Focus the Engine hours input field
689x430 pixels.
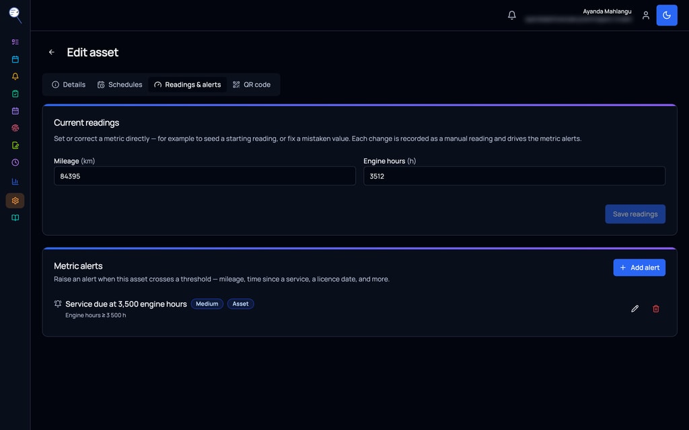point(514,176)
